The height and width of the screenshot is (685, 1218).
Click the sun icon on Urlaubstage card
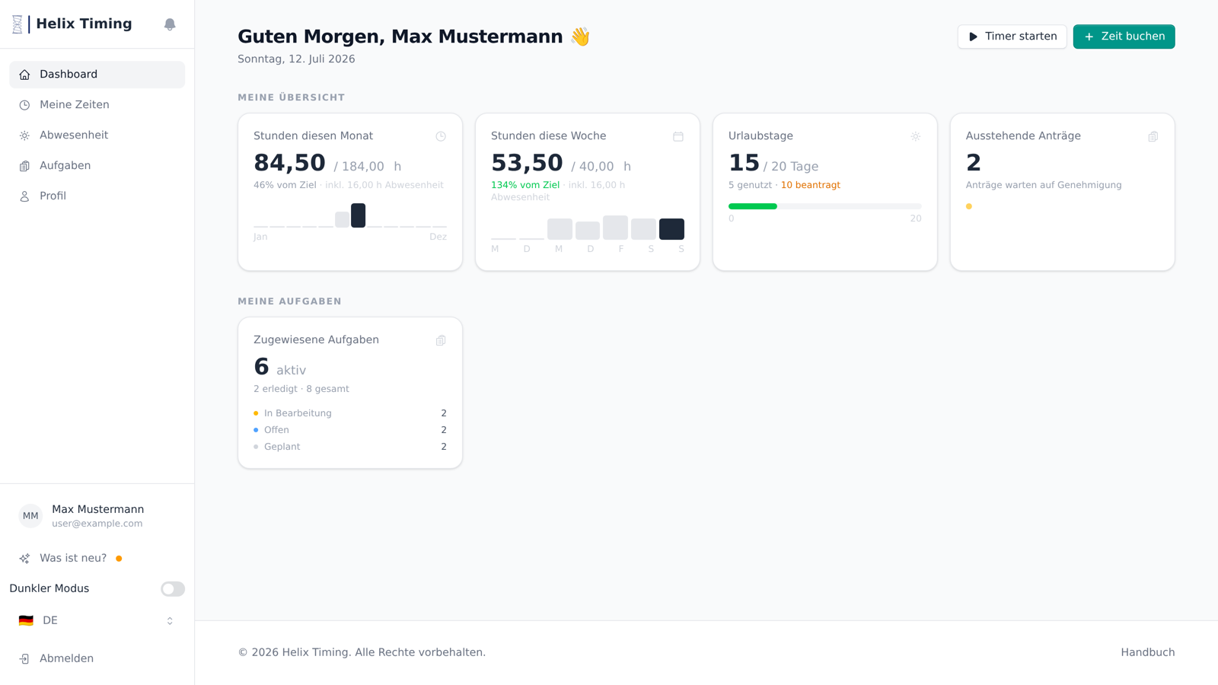[x=916, y=136]
